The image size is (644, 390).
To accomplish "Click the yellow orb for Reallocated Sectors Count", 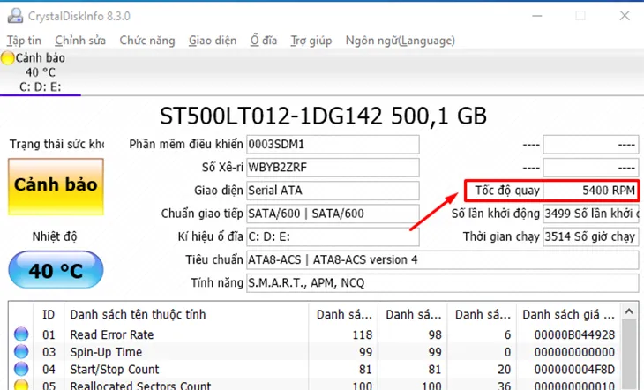I will (x=21, y=386).
